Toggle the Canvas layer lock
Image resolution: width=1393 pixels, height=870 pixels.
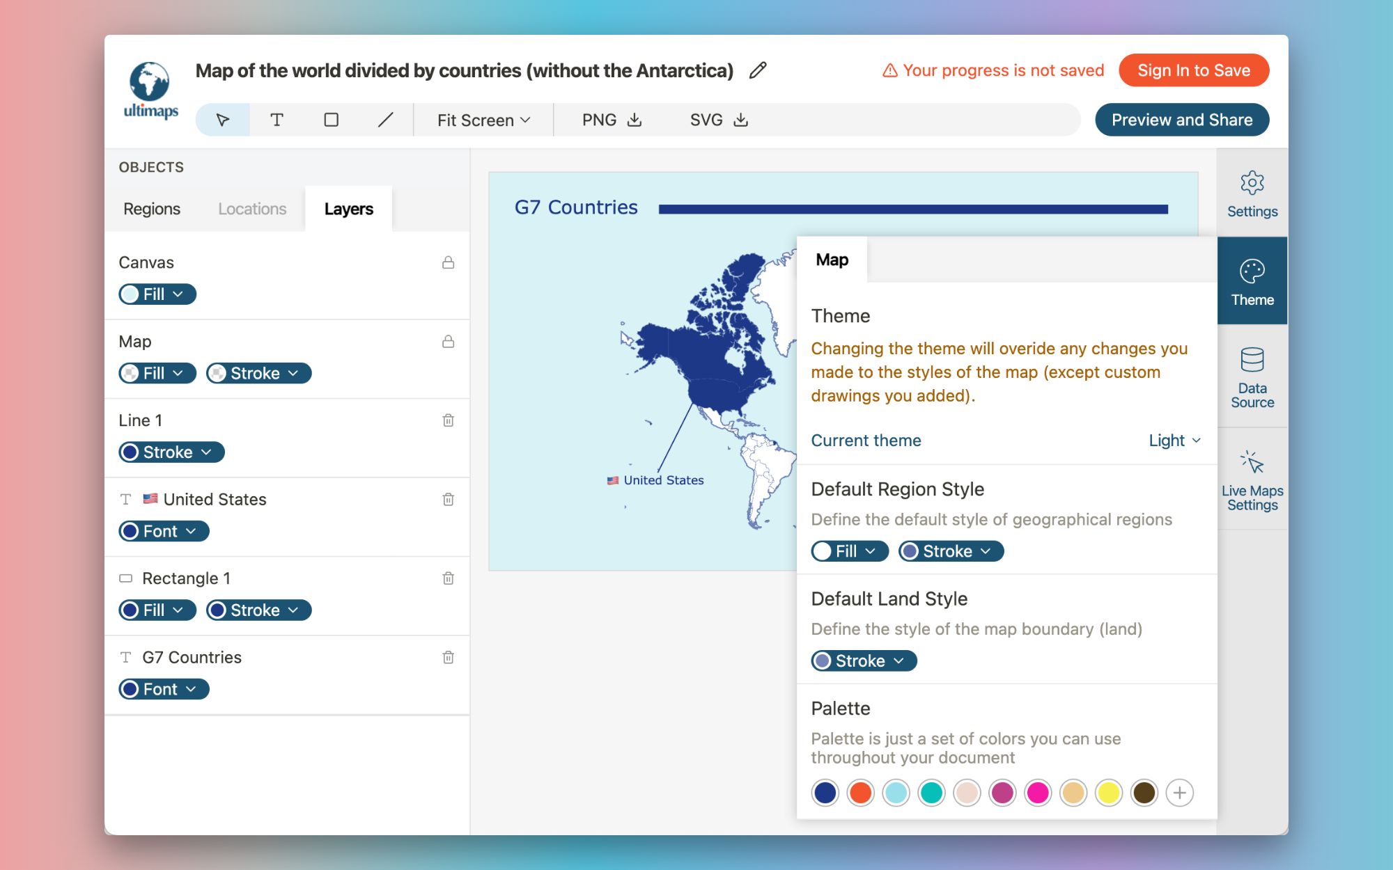coord(448,262)
